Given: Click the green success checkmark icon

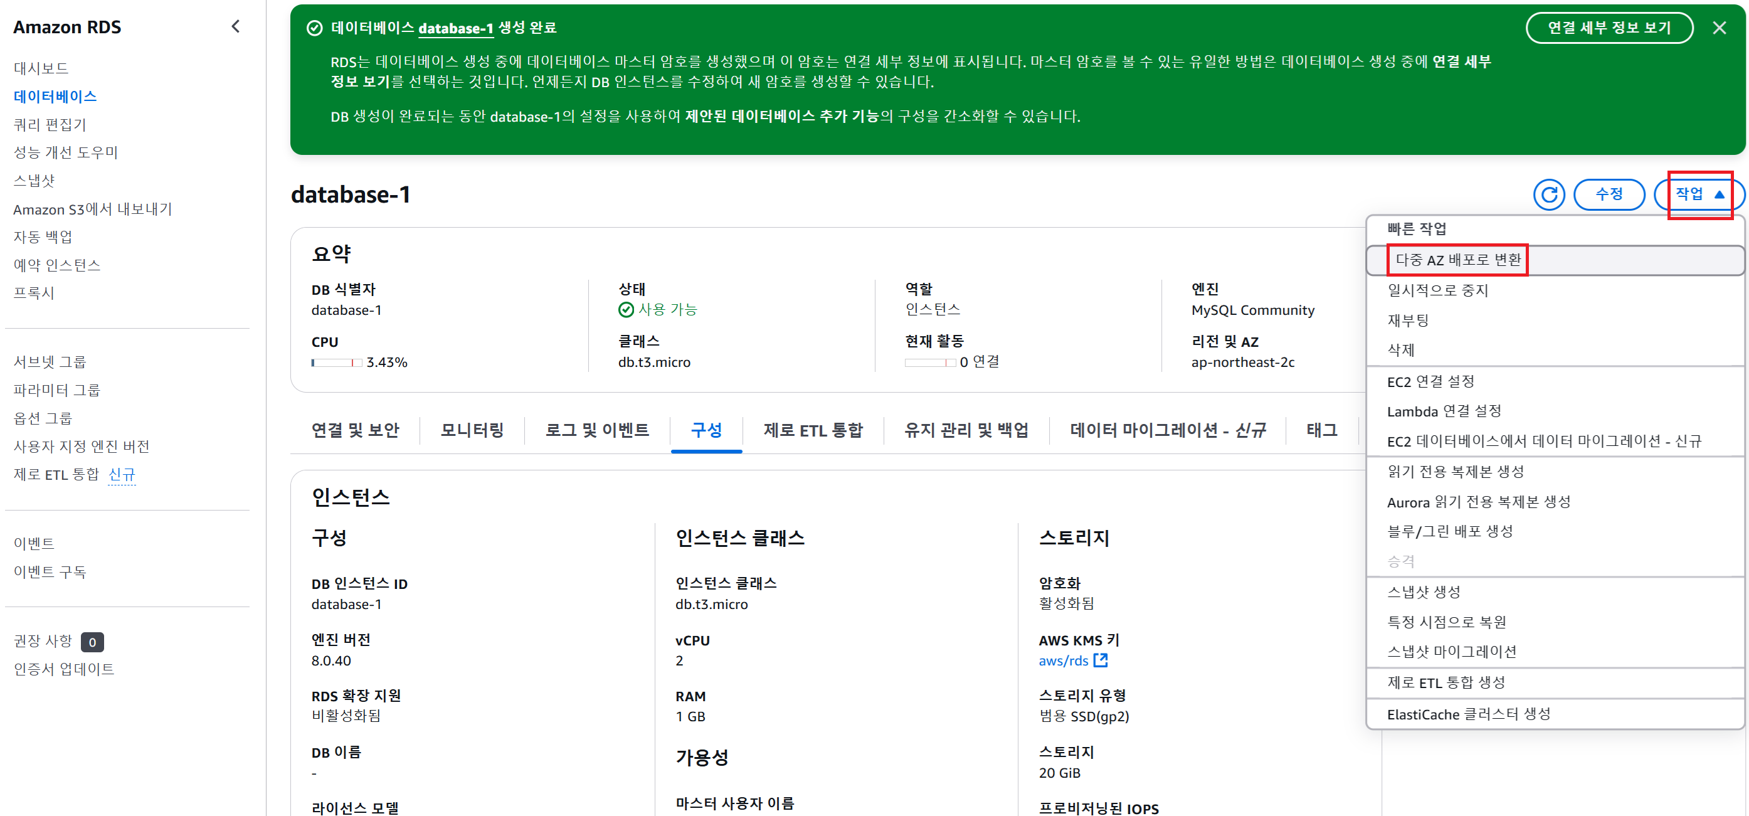Looking at the screenshot, I should 314,28.
